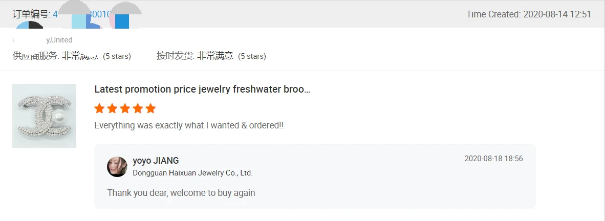Open the yoyo JIANG name link
This screenshot has height=221, width=605.
click(x=156, y=161)
